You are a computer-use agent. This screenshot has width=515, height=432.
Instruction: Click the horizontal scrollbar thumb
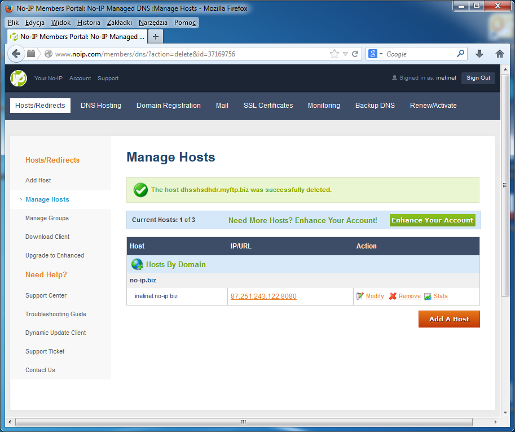[244, 422]
